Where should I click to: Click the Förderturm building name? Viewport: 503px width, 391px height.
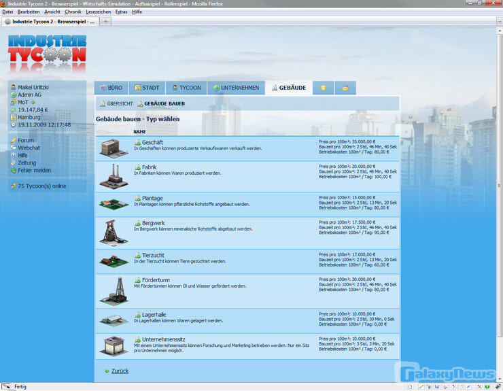tap(156, 280)
